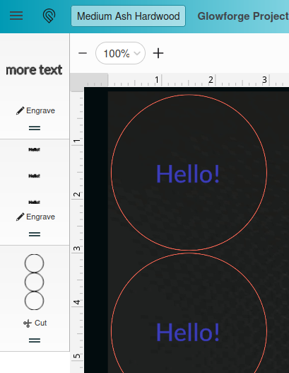
Task: Click Engrave label under 'more text' step
Action: (40, 110)
